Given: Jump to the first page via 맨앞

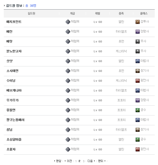Looking at the screenshot, I should (58, 161).
